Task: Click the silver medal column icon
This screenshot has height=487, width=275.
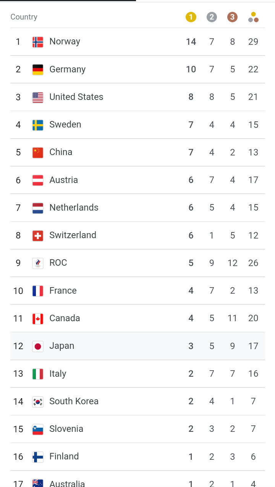Action: click(212, 17)
